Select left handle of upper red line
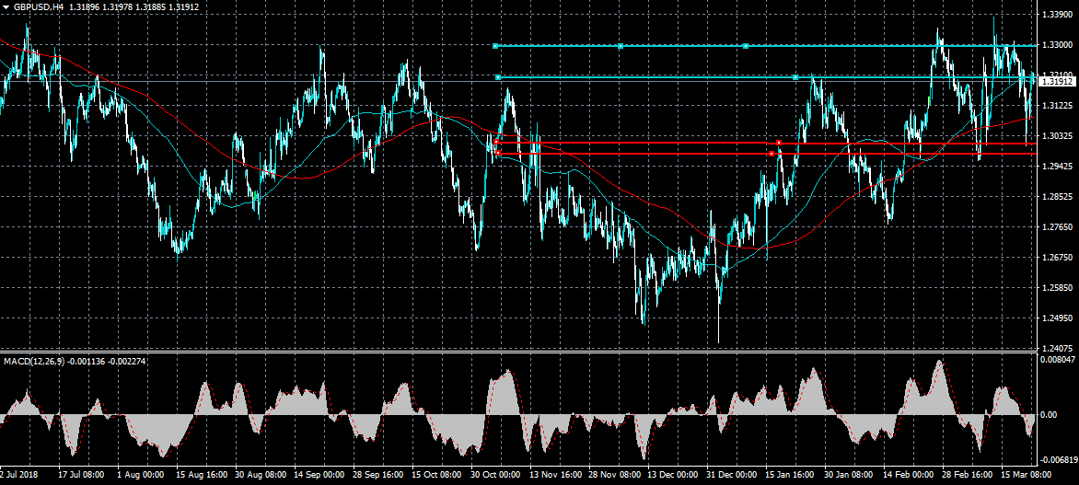This screenshot has width=1079, height=485. coord(497,143)
